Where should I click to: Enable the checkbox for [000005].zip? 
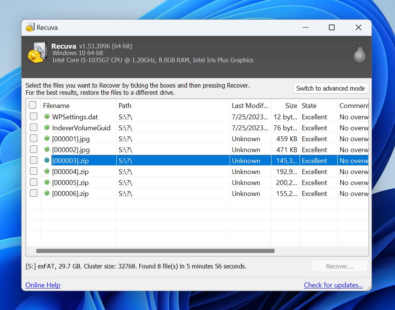point(34,182)
